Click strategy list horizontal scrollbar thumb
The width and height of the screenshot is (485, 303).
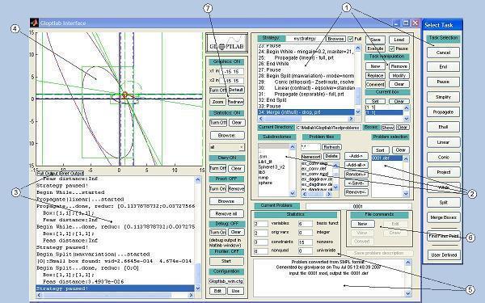pos(282,119)
